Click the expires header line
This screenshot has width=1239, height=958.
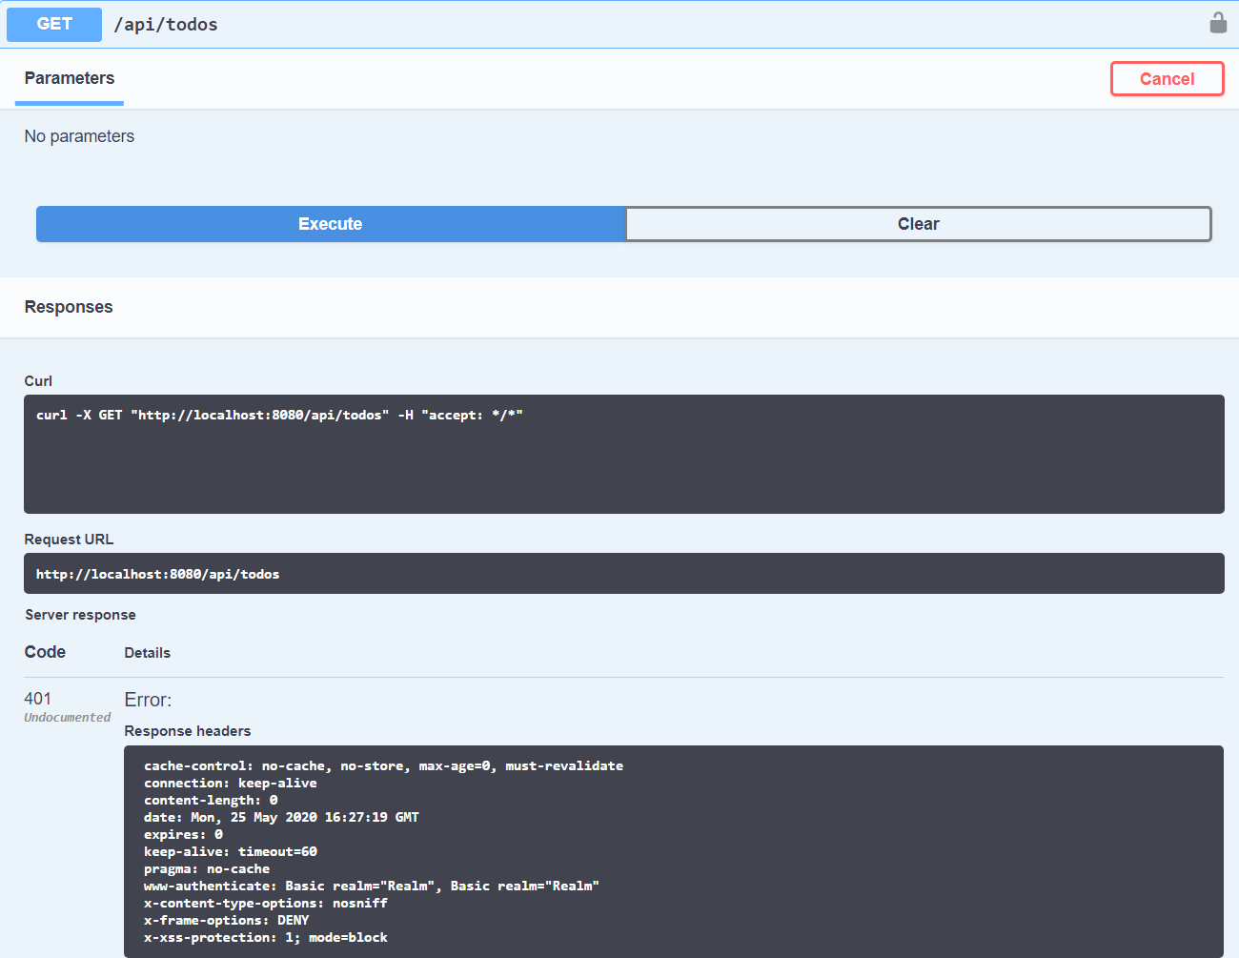pyautogui.click(x=183, y=835)
